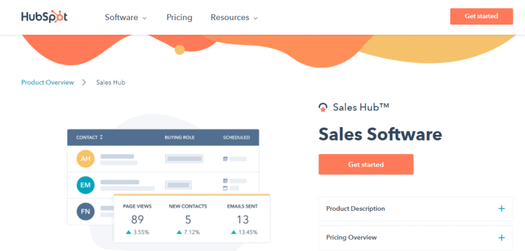Select the Sales Hub breadcrumb text

[110, 82]
